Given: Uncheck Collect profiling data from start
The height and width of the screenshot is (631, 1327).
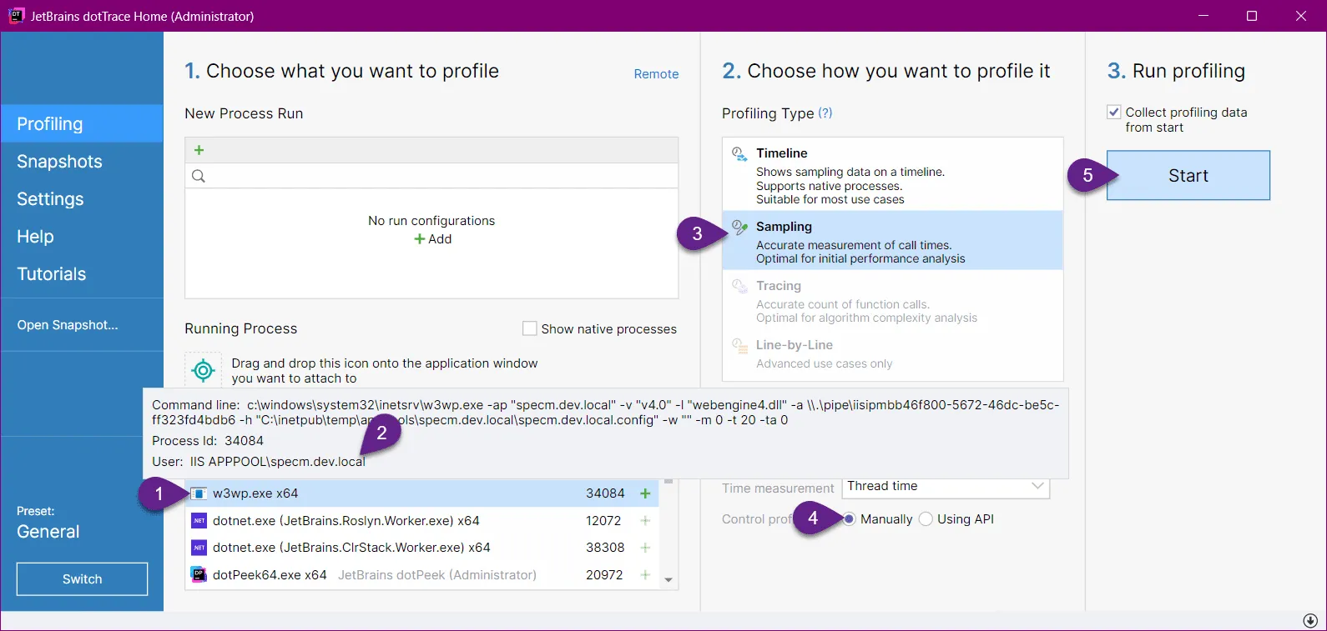Looking at the screenshot, I should click(x=1114, y=113).
